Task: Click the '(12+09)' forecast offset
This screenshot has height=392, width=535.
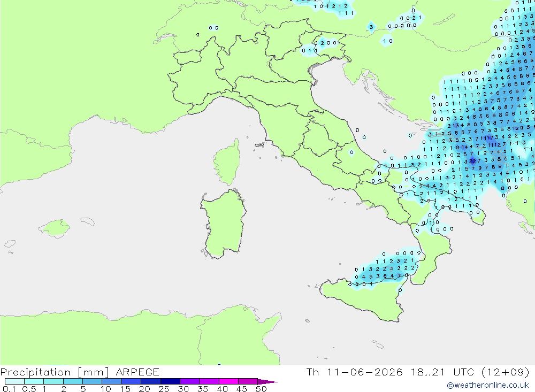Action: point(506,372)
